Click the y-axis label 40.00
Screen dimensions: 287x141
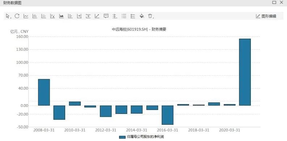[23, 88]
